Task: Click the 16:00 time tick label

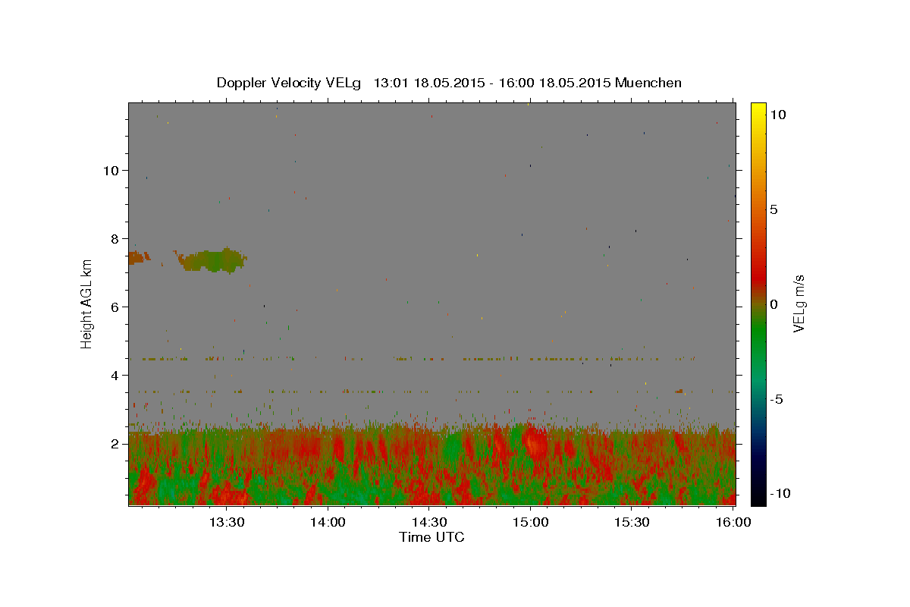Action: coord(733,522)
